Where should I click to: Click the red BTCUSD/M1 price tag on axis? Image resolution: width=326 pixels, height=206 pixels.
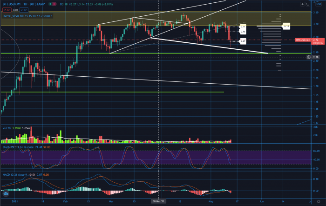(304, 40)
